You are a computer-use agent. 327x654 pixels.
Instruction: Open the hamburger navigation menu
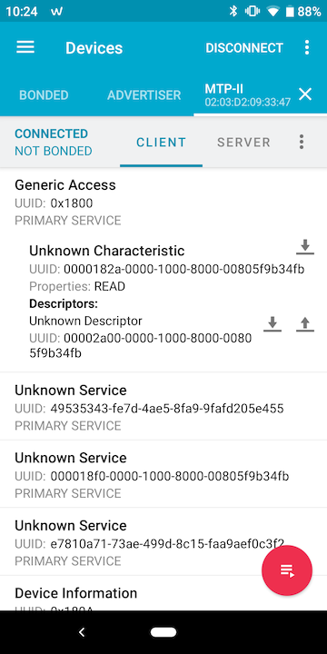coord(25,47)
